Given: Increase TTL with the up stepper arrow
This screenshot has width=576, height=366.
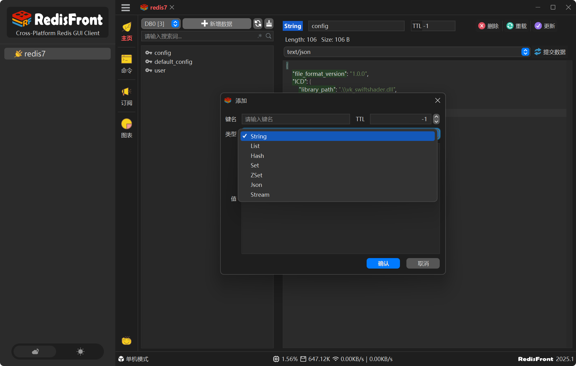Looking at the screenshot, I should (x=436, y=117).
